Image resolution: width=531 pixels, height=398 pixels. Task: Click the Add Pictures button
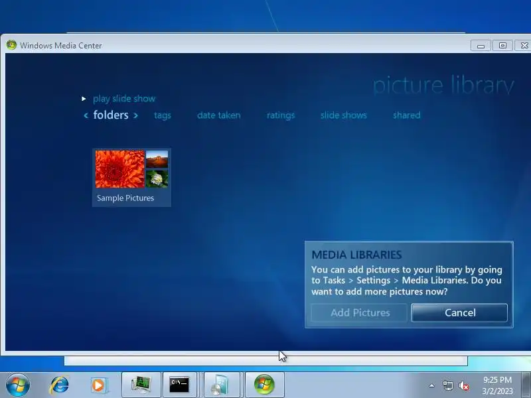pos(359,312)
